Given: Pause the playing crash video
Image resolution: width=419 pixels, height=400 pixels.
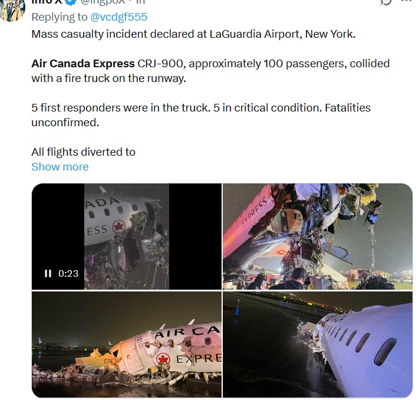Looking at the screenshot, I should click(48, 273).
